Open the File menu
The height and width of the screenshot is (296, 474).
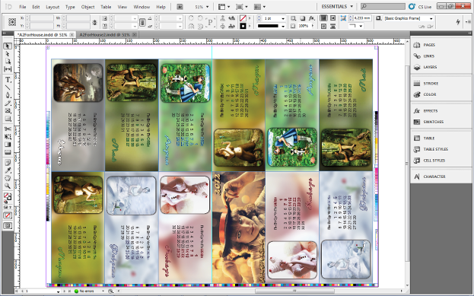pos(23,7)
